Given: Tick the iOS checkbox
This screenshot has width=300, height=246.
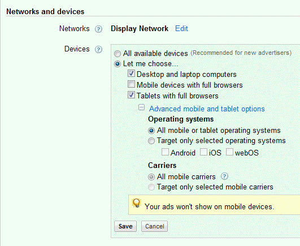Looking at the screenshot, I should pos(203,152).
